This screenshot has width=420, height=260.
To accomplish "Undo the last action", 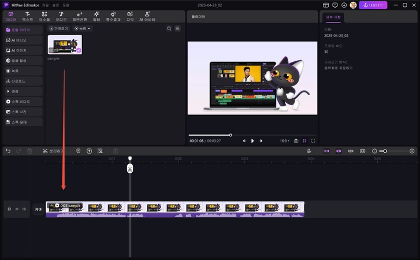I will 8,151.
